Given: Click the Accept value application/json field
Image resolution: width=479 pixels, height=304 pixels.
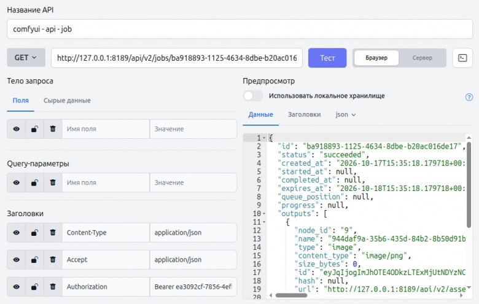Looking at the screenshot, I should tap(193, 260).
